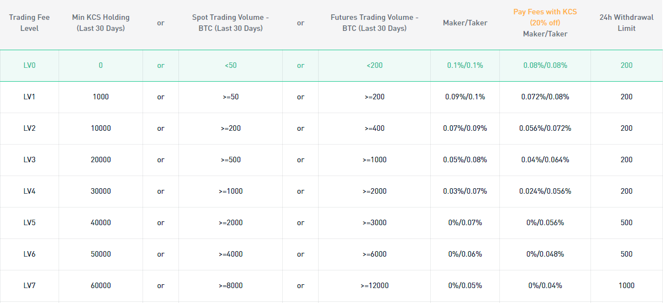The width and height of the screenshot is (665, 303).
Task: Click the >=8000 spot volume cell
Action: tap(230, 286)
